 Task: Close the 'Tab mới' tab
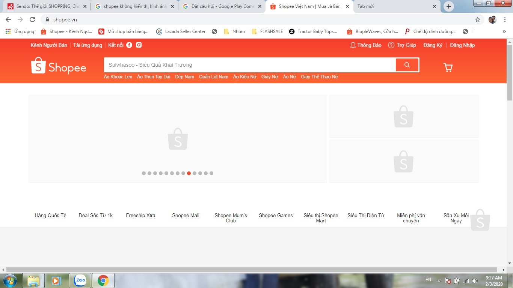click(x=435, y=6)
